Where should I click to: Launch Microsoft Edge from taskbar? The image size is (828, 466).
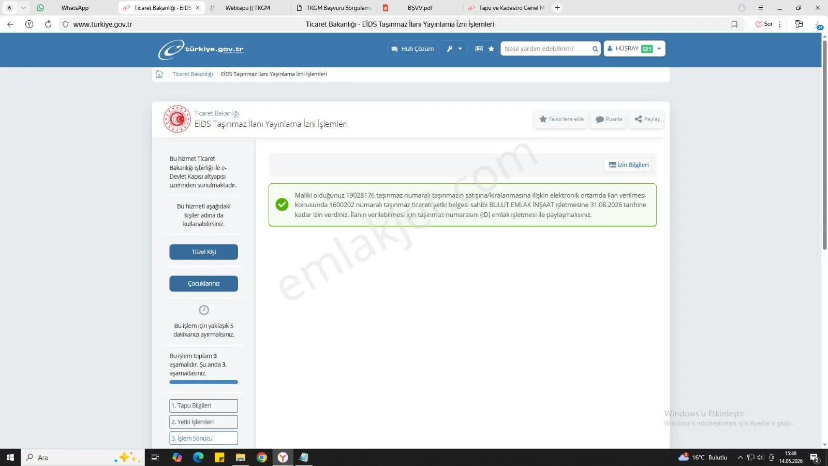coord(198,457)
